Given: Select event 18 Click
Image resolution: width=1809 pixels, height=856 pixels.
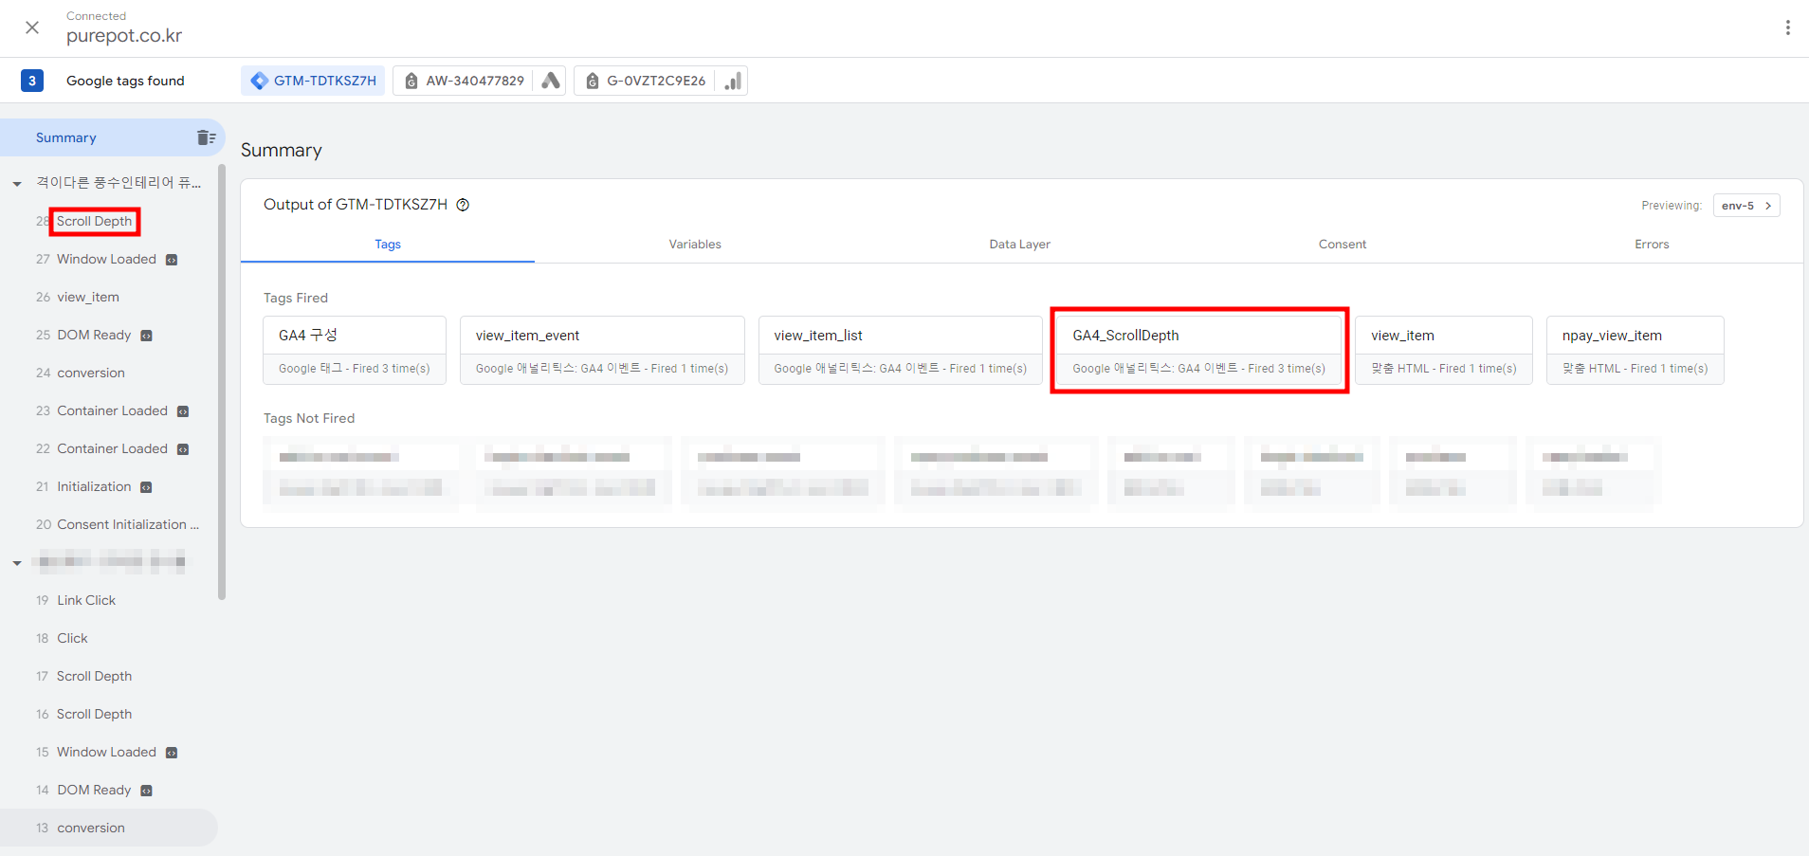Looking at the screenshot, I should (x=72, y=638).
